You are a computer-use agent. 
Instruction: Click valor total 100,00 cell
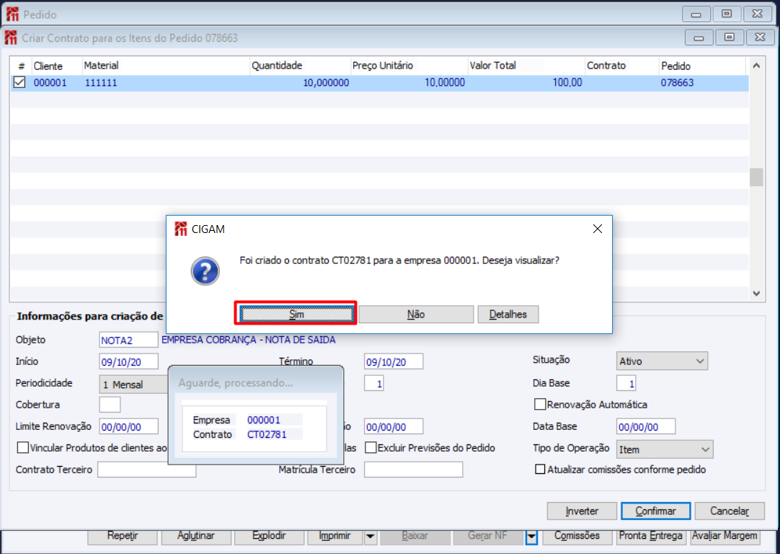[x=567, y=83]
